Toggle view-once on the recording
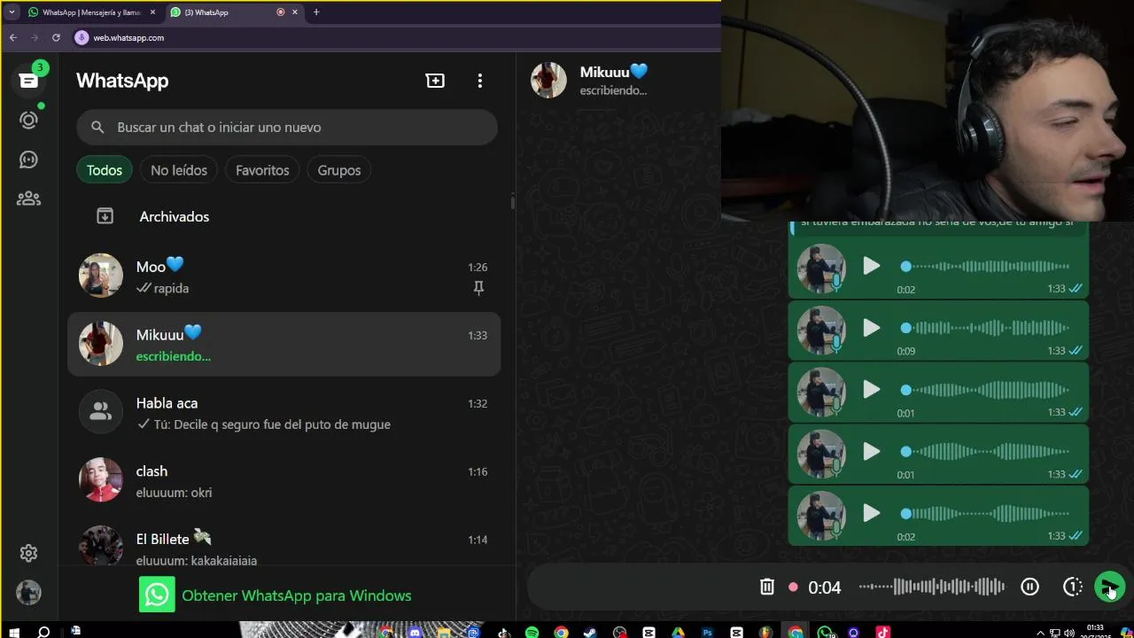Screen dimensions: 1134x638 tap(1073, 587)
